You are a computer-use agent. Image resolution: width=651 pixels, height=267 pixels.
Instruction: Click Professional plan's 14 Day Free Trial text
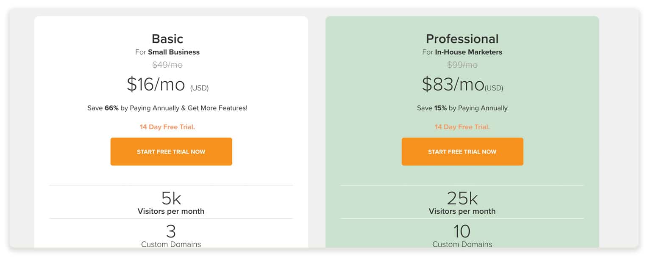462,127
